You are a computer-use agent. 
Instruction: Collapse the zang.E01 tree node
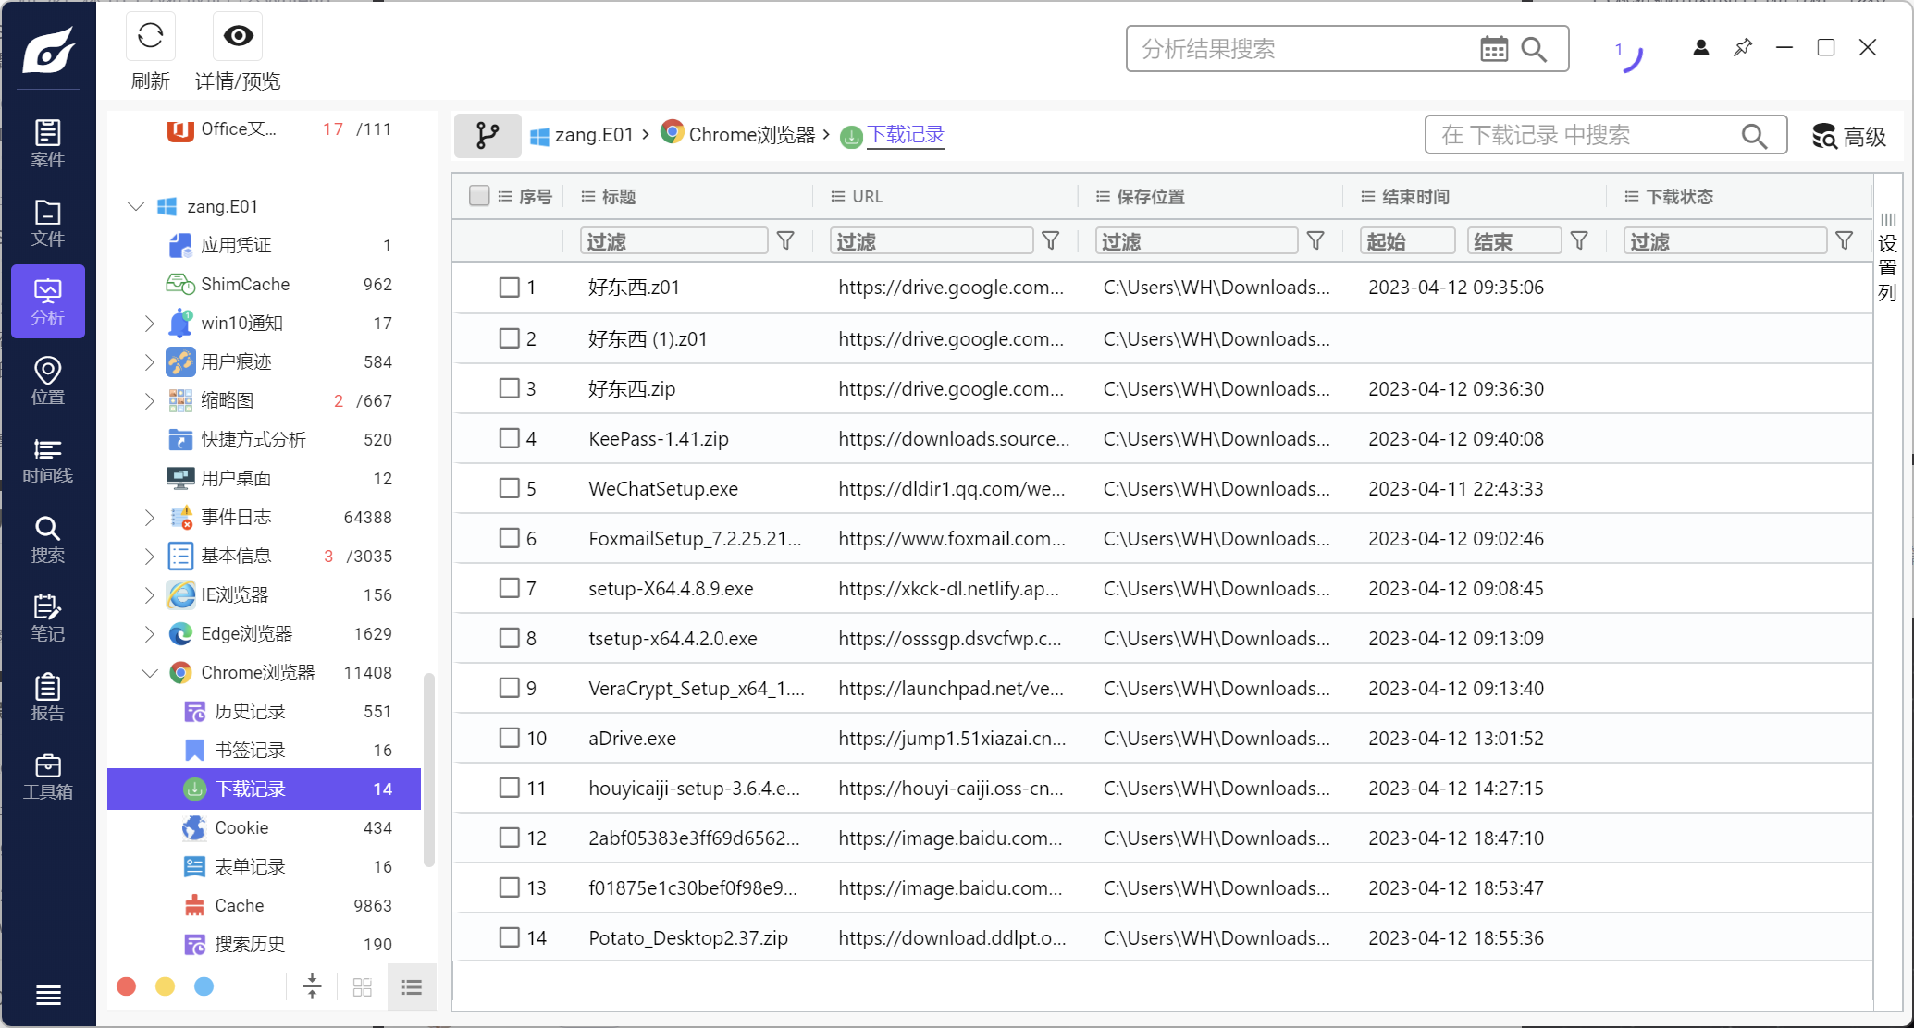pyautogui.click(x=136, y=206)
